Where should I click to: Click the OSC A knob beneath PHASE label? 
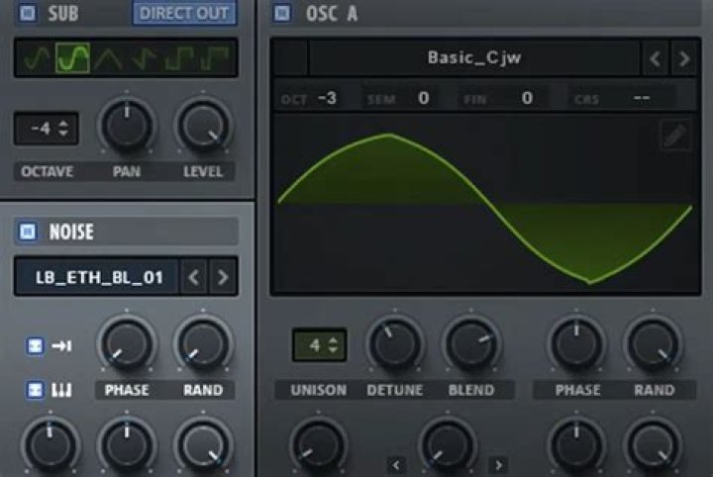pyautogui.click(x=576, y=445)
